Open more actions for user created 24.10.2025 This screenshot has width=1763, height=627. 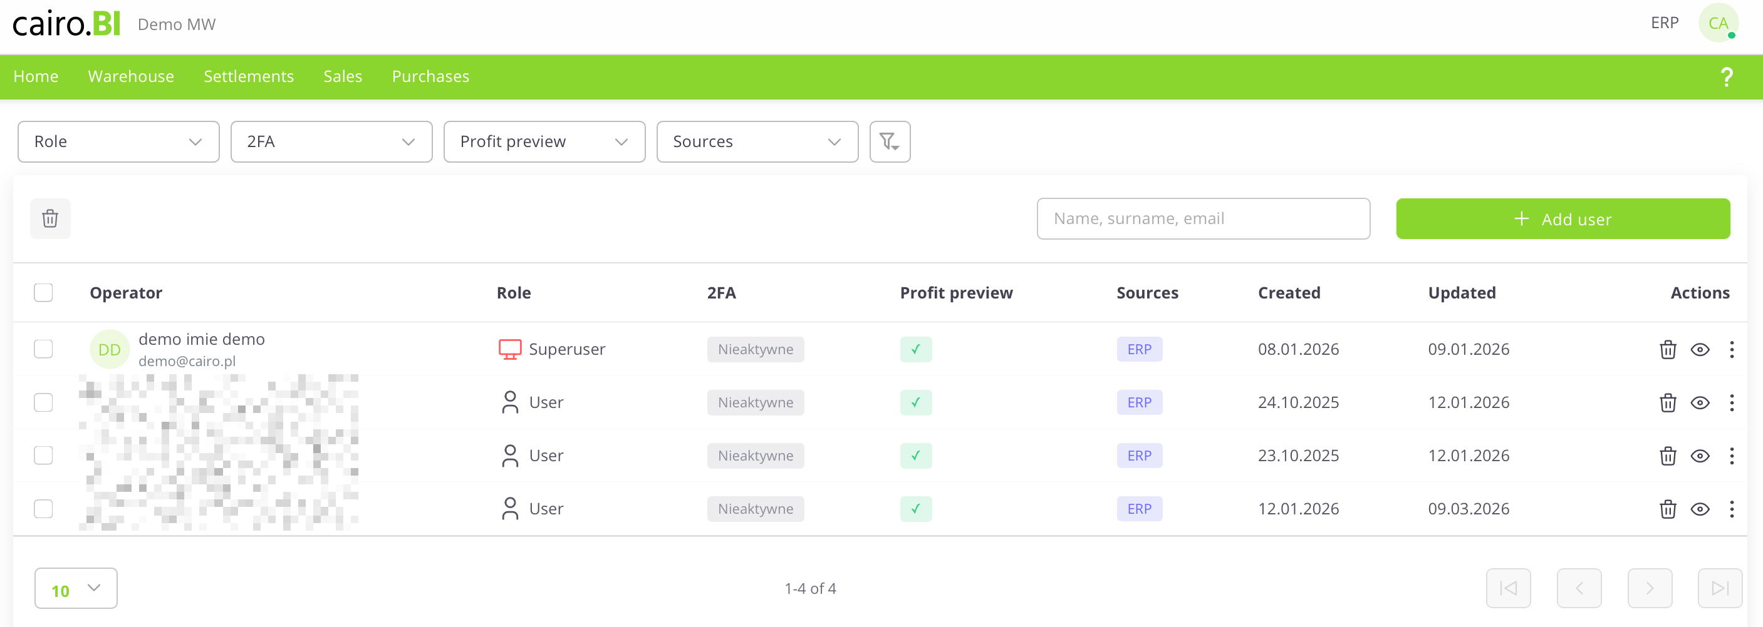pyautogui.click(x=1732, y=403)
